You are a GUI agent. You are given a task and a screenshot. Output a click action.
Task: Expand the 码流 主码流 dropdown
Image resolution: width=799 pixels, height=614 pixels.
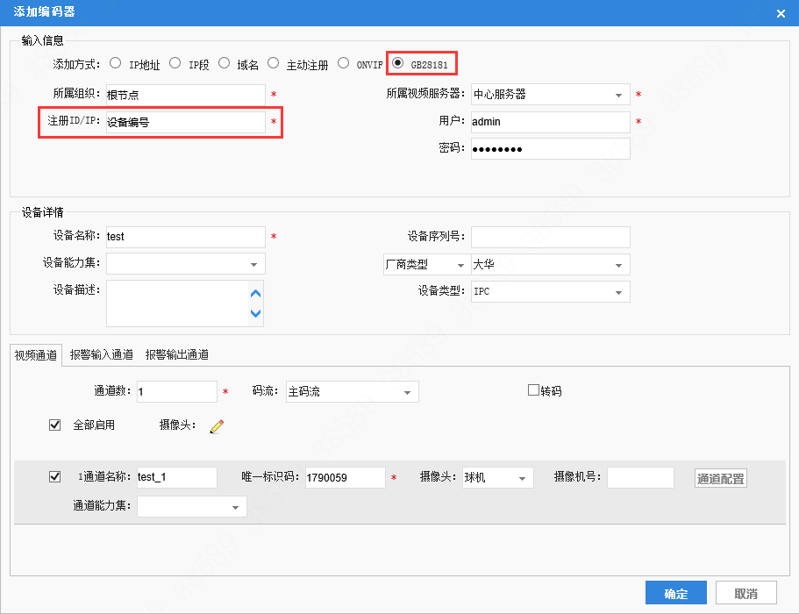click(x=352, y=392)
